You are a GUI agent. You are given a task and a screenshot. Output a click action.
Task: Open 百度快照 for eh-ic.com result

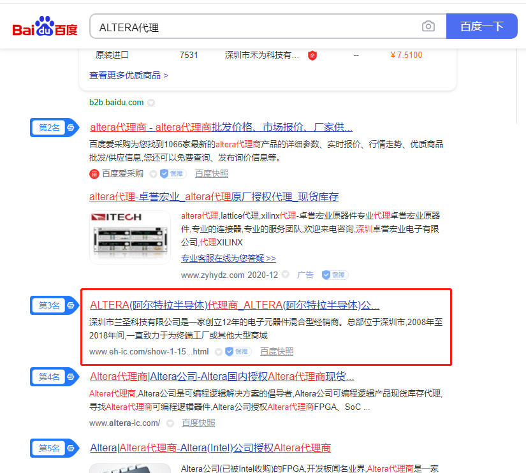pos(277,352)
